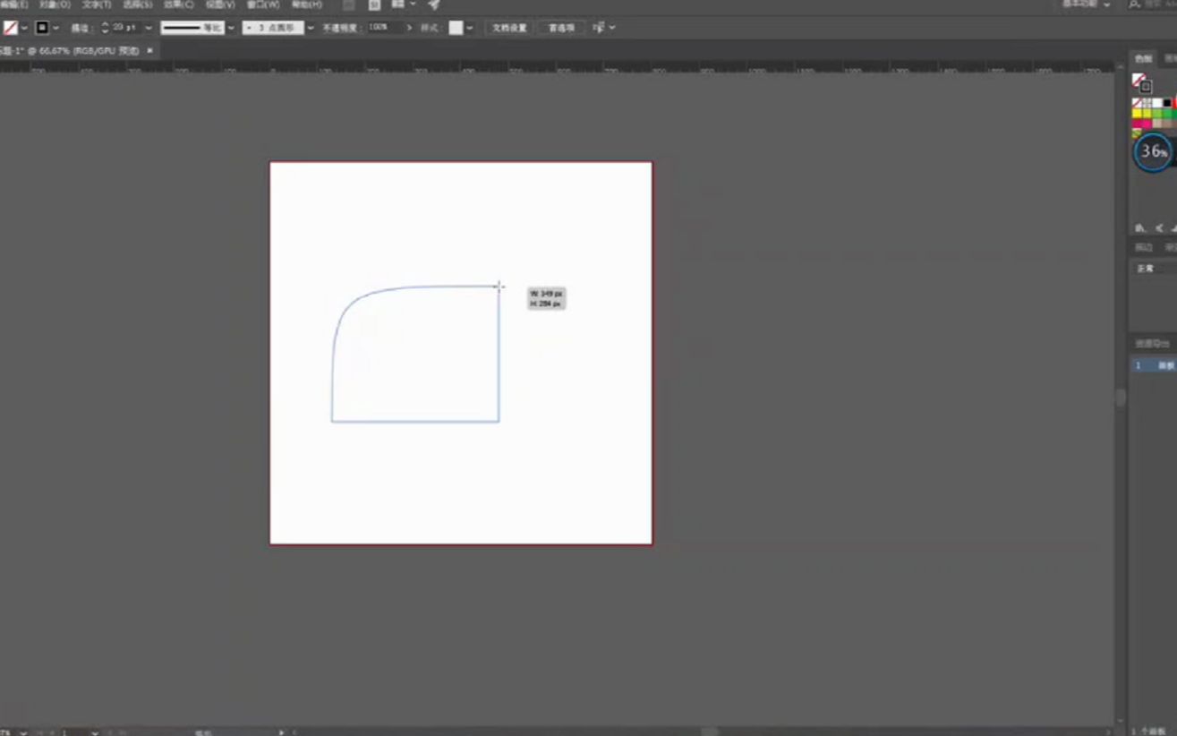Open the zoom level dropdown in status bar
1177x736 pixels.
pos(23,732)
